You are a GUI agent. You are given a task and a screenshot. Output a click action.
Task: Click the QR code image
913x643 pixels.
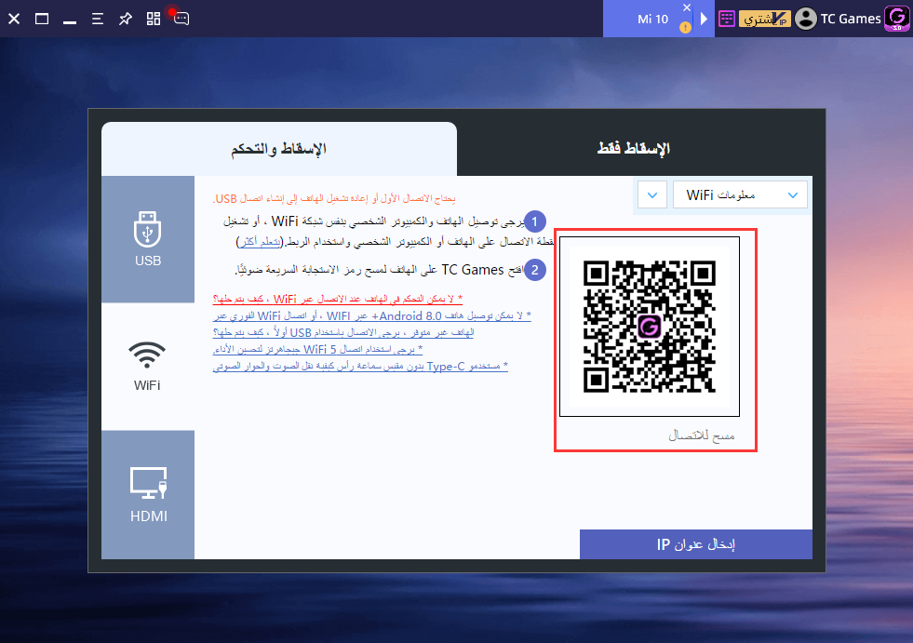pyautogui.click(x=650, y=327)
